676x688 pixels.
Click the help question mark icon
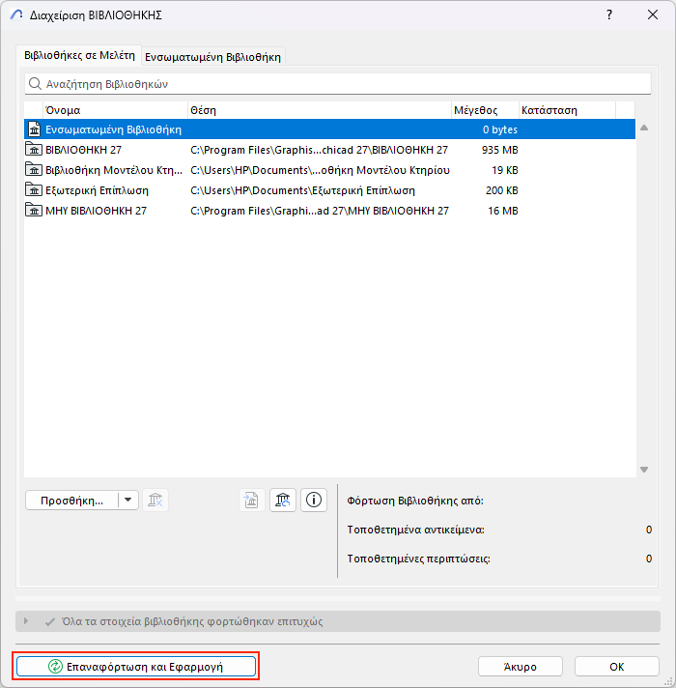(609, 14)
